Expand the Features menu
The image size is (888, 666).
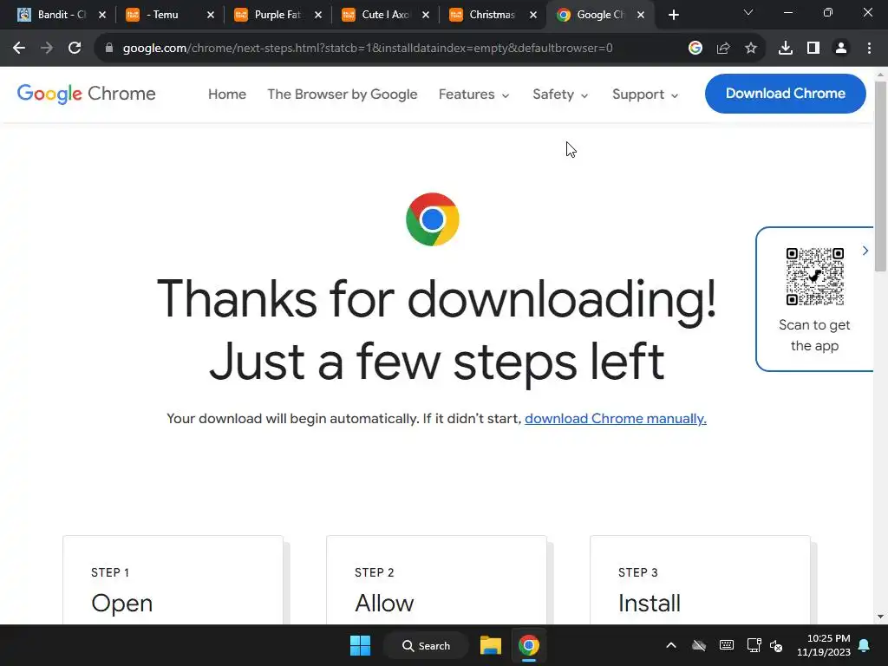coord(474,94)
